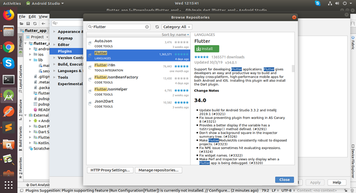Screen dimensions: 356x193
Task: Open Firefox from the dock
Action: pos(9,15)
